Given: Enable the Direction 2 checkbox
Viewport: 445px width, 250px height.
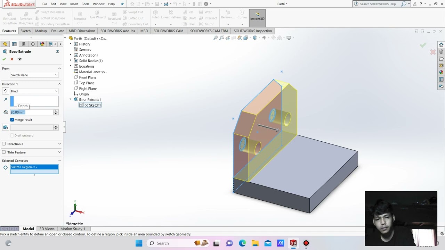Looking at the screenshot, I should (4, 144).
